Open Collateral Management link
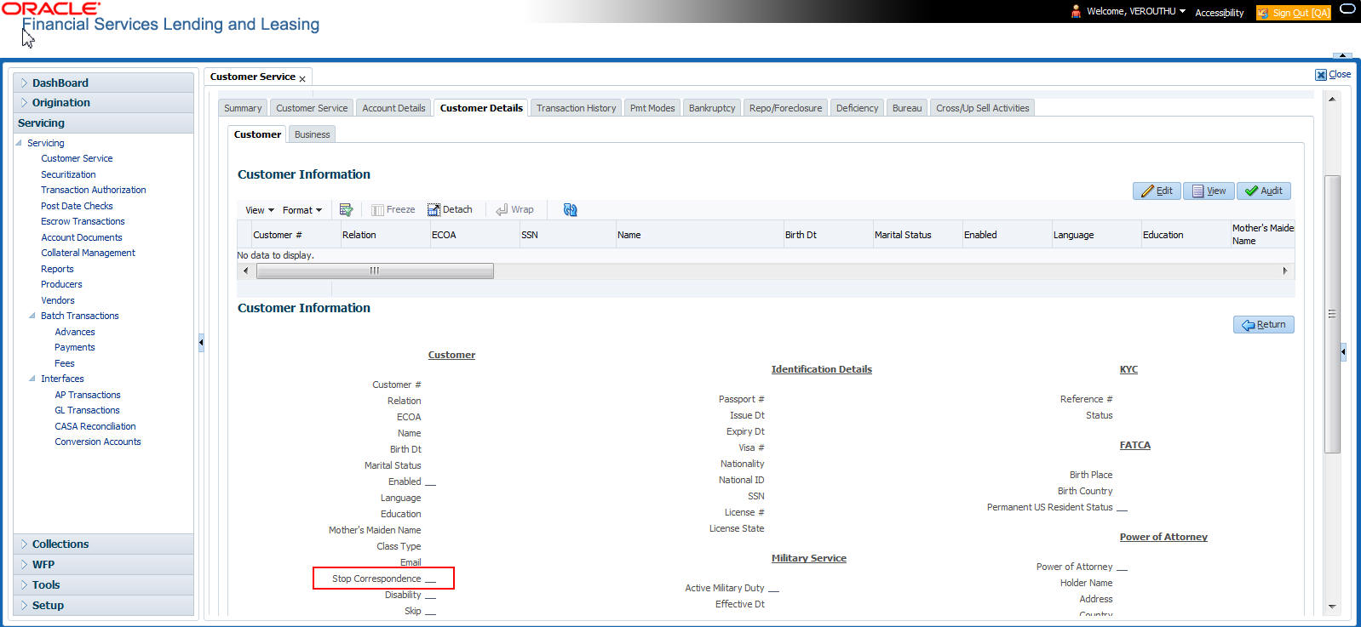 click(88, 253)
